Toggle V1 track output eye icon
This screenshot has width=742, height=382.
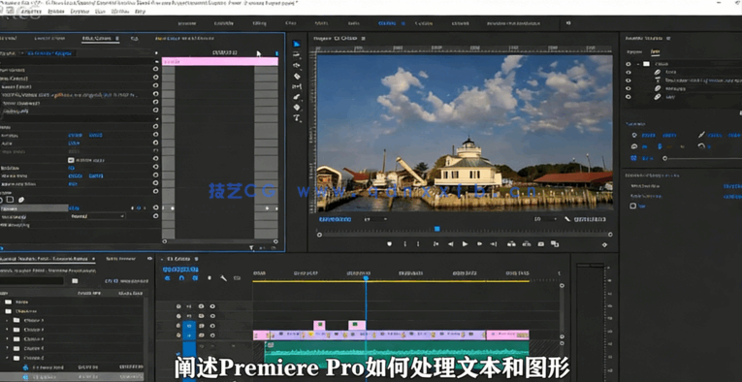(x=212, y=335)
